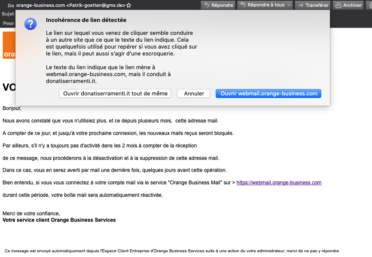Choose Ouvrir donatiserramenti.it tout de même

(115, 94)
